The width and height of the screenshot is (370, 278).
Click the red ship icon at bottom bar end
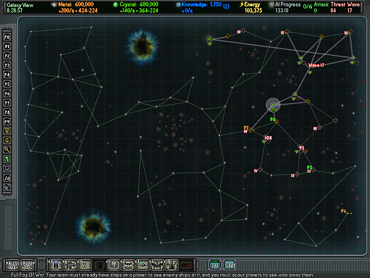click(x=186, y=265)
